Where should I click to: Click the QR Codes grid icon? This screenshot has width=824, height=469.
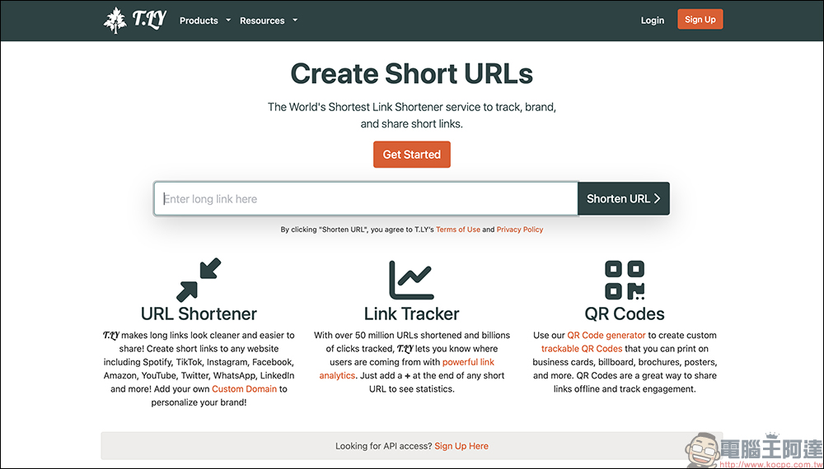625,280
